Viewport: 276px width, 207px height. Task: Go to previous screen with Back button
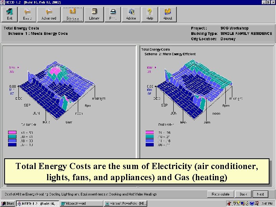tap(243, 194)
